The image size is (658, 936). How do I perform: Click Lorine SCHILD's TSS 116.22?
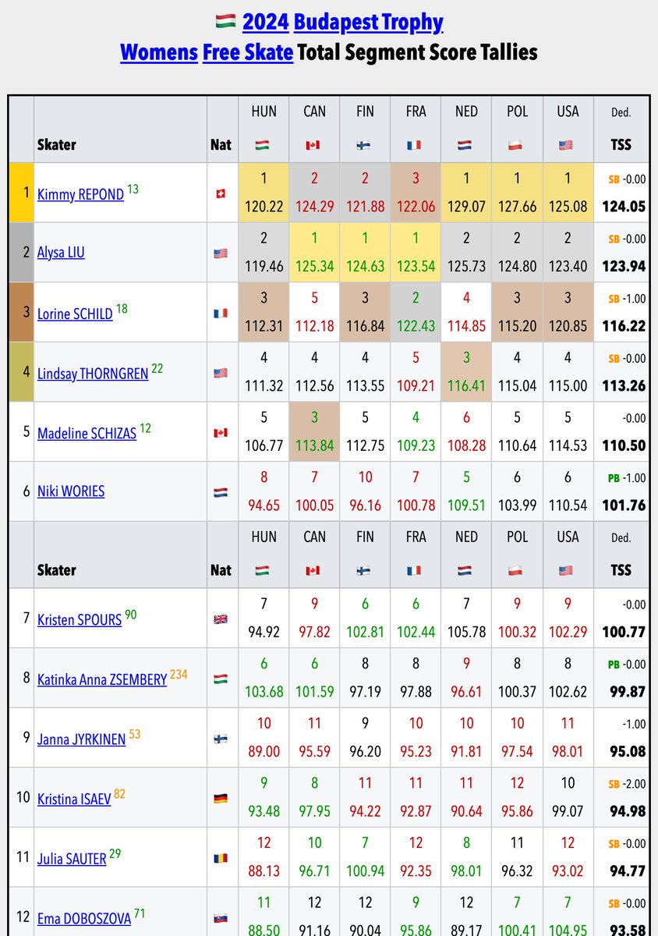624,326
